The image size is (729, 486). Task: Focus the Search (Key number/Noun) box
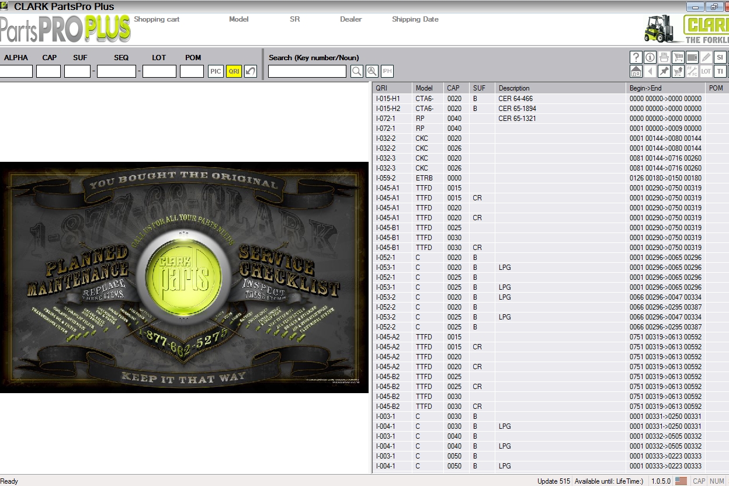point(307,71)
